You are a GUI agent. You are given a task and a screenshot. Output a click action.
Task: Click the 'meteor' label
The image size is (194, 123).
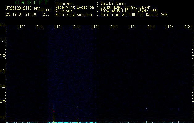point(45,10)
